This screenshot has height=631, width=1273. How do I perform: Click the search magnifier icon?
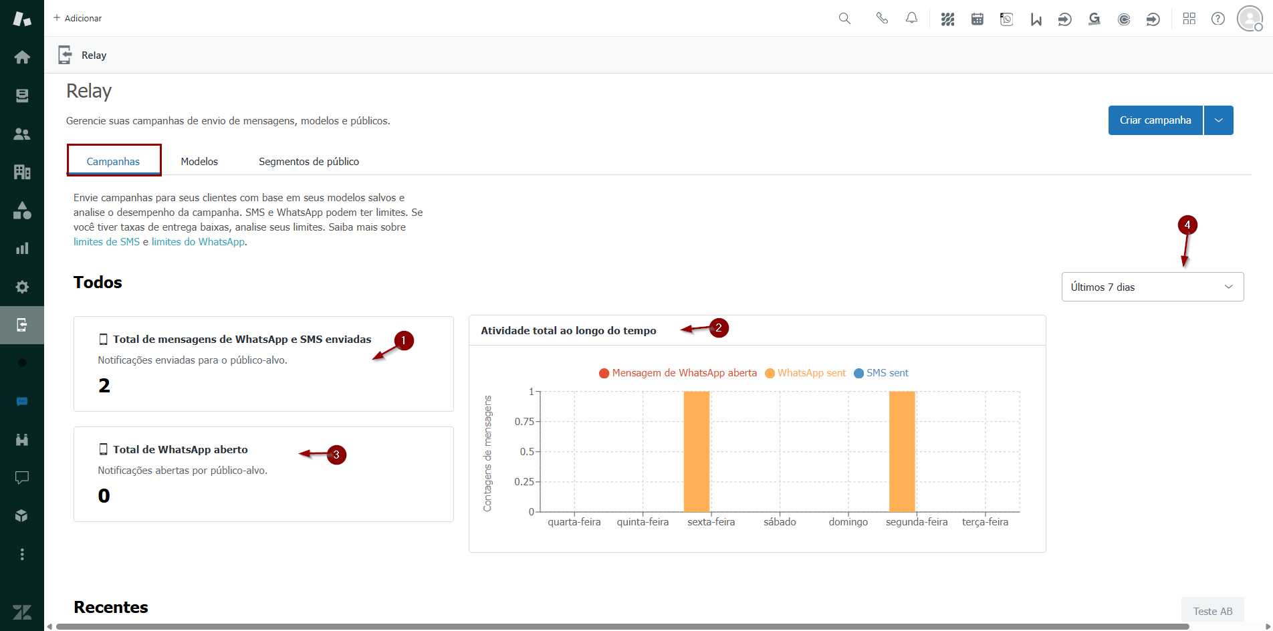tap(844, 19)
